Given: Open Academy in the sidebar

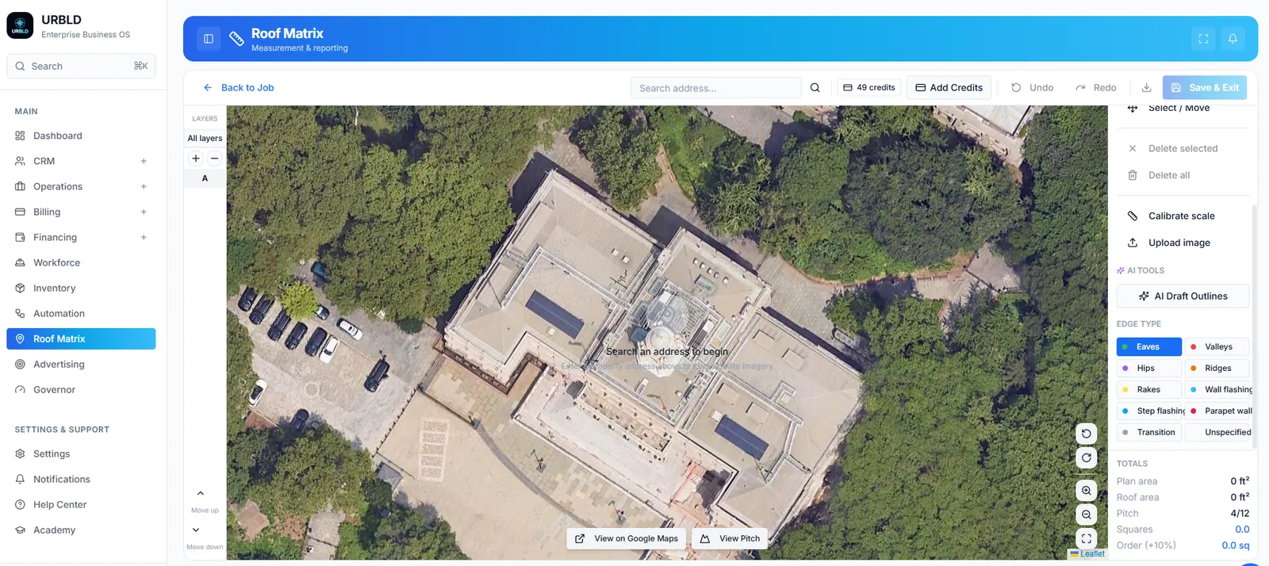Looking at the screenshot, I should tap(81, 530).
